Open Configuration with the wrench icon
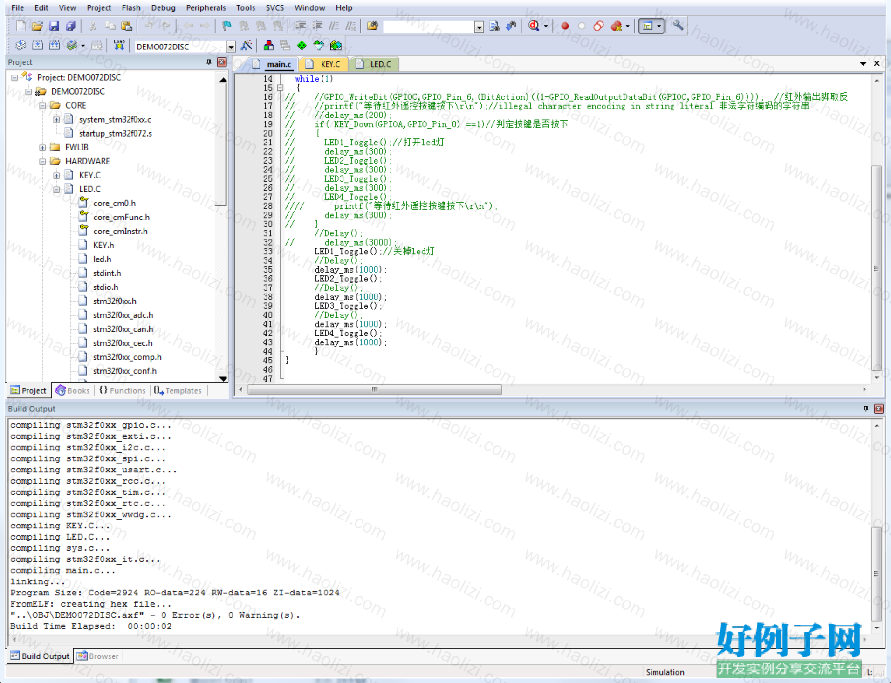 pyautogui.click(x=678, y=26)
